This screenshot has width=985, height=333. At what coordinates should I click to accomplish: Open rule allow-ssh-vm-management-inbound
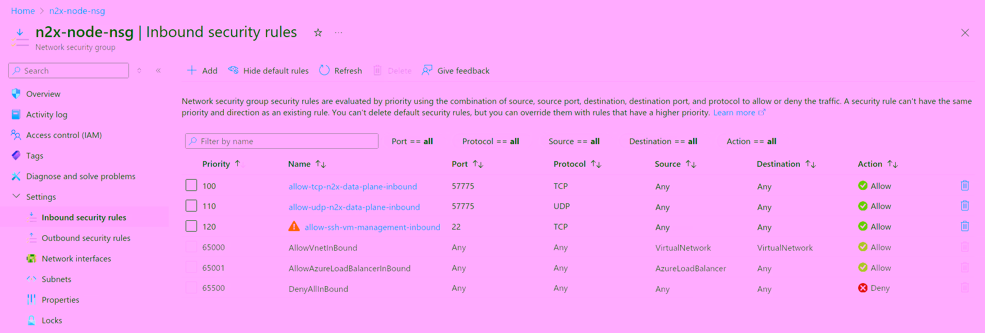pos(372,227)
